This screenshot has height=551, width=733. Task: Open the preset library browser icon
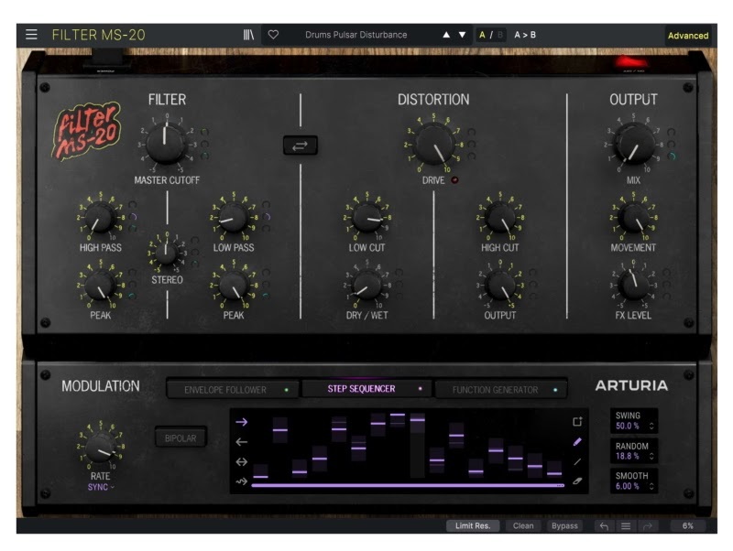tap(248, 35)
